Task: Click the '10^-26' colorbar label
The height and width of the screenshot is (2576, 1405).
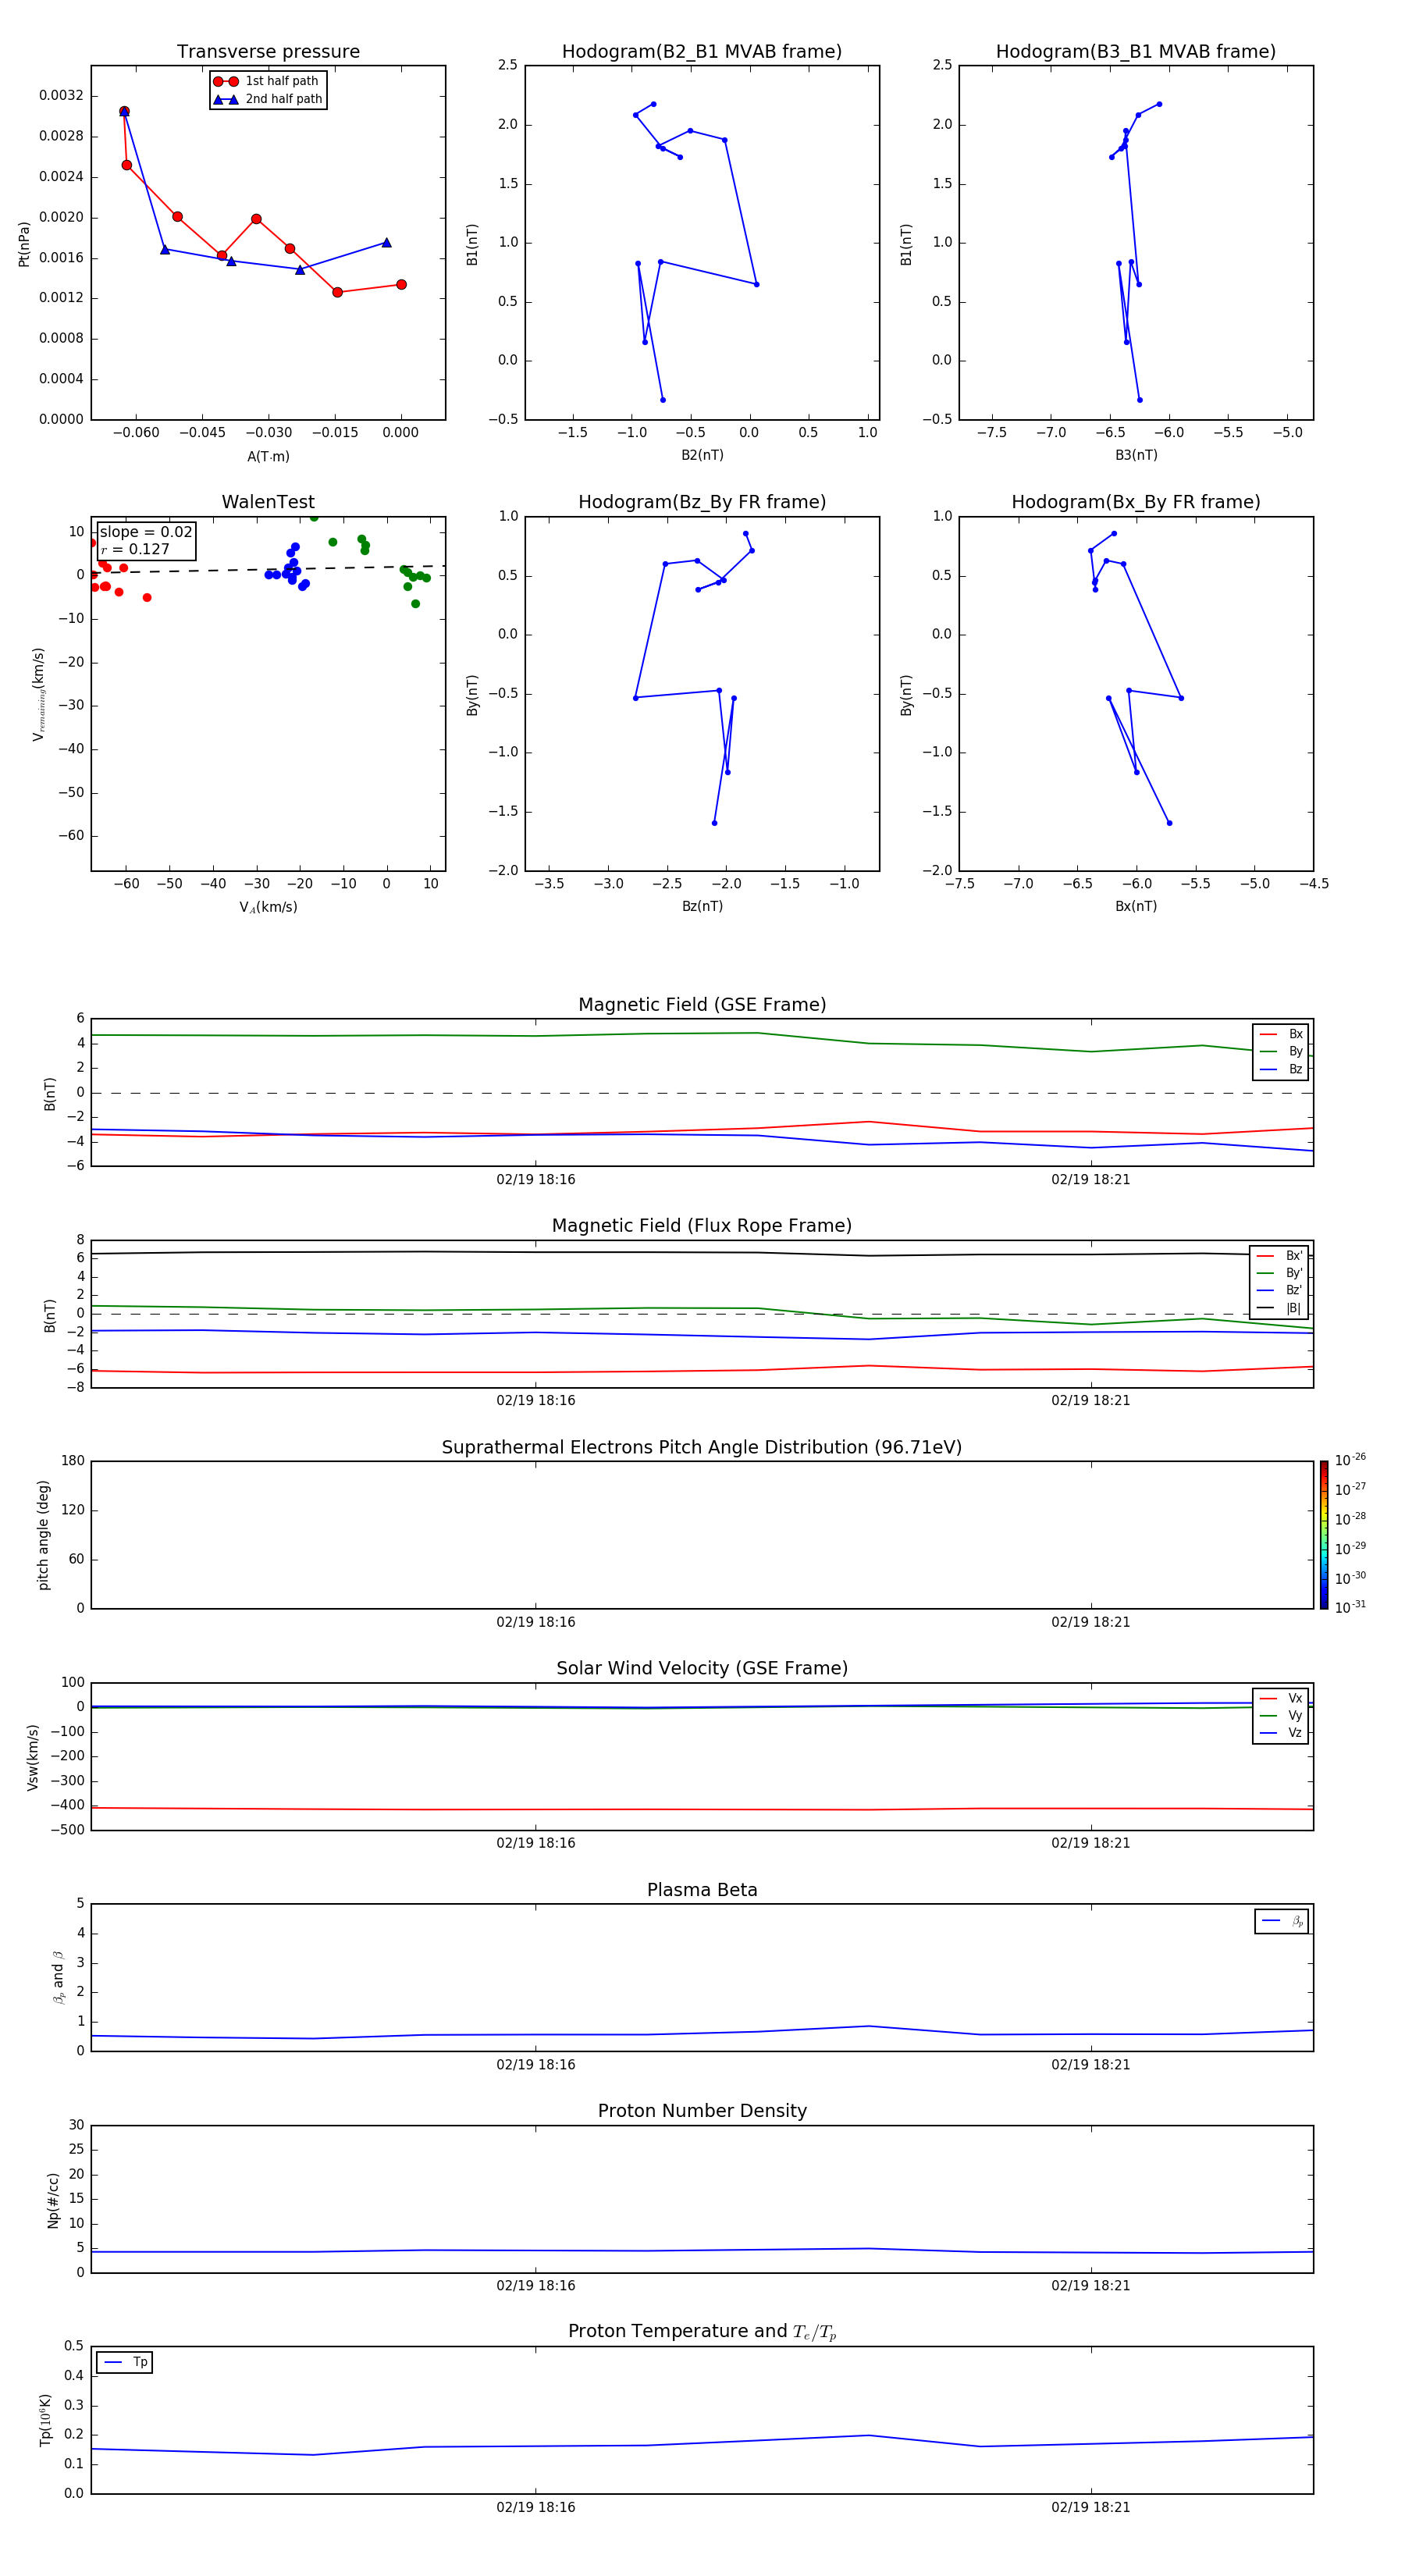Action: 1350,1460
